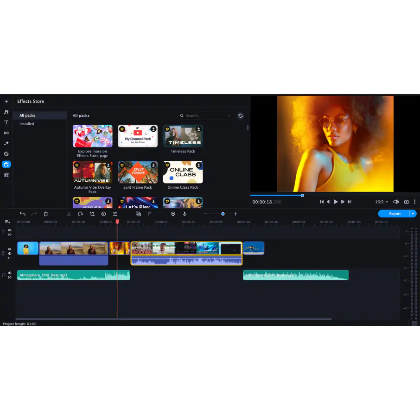Screen dimensions: 420x420
Task: Download the Autumn Vibe Overlay Pack
Action: (108, 165)
